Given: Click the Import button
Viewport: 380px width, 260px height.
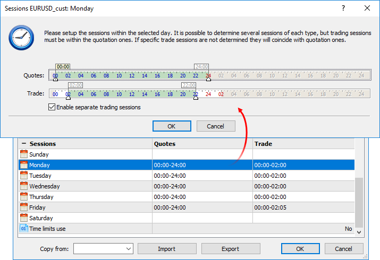Looking at the screenshot, I should point(167,249).
